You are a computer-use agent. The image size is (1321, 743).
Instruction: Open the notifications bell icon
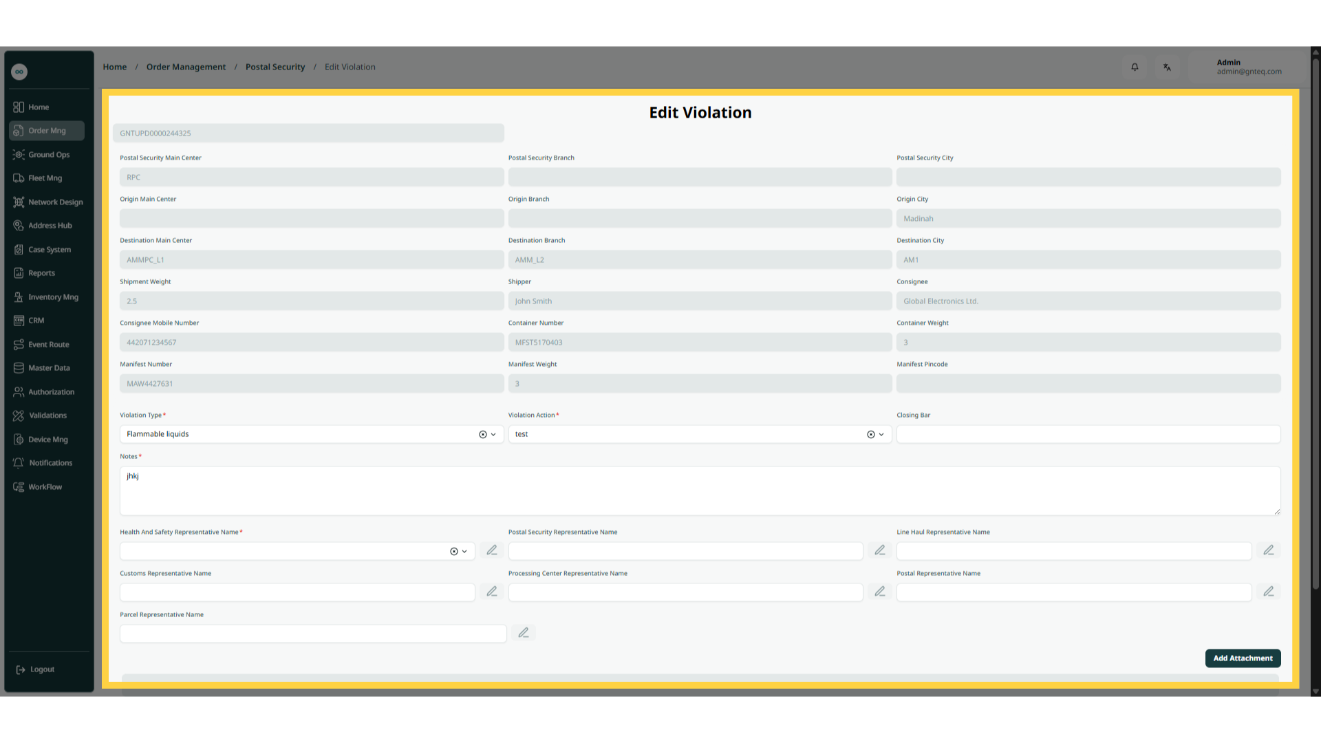click(x=1135, y=67)
